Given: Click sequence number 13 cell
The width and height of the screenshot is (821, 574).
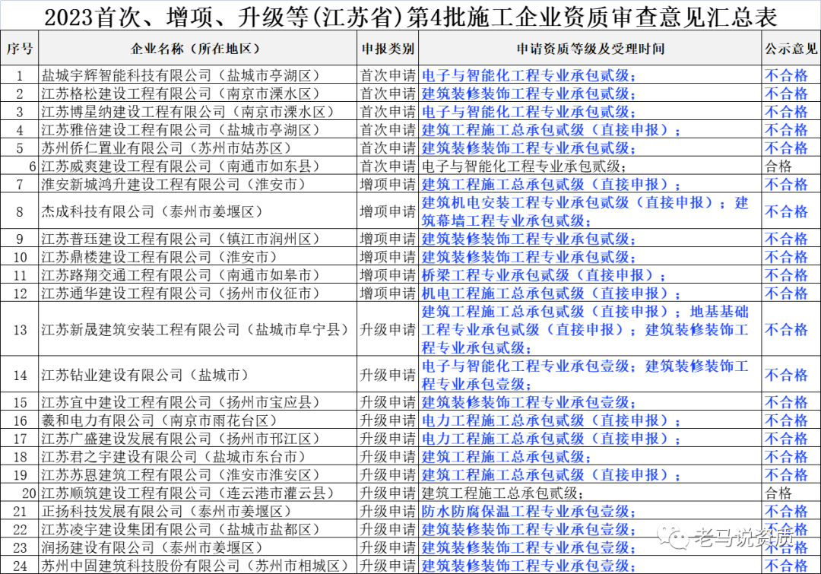Looking at the screenshot, I should (x=19, y=329).
